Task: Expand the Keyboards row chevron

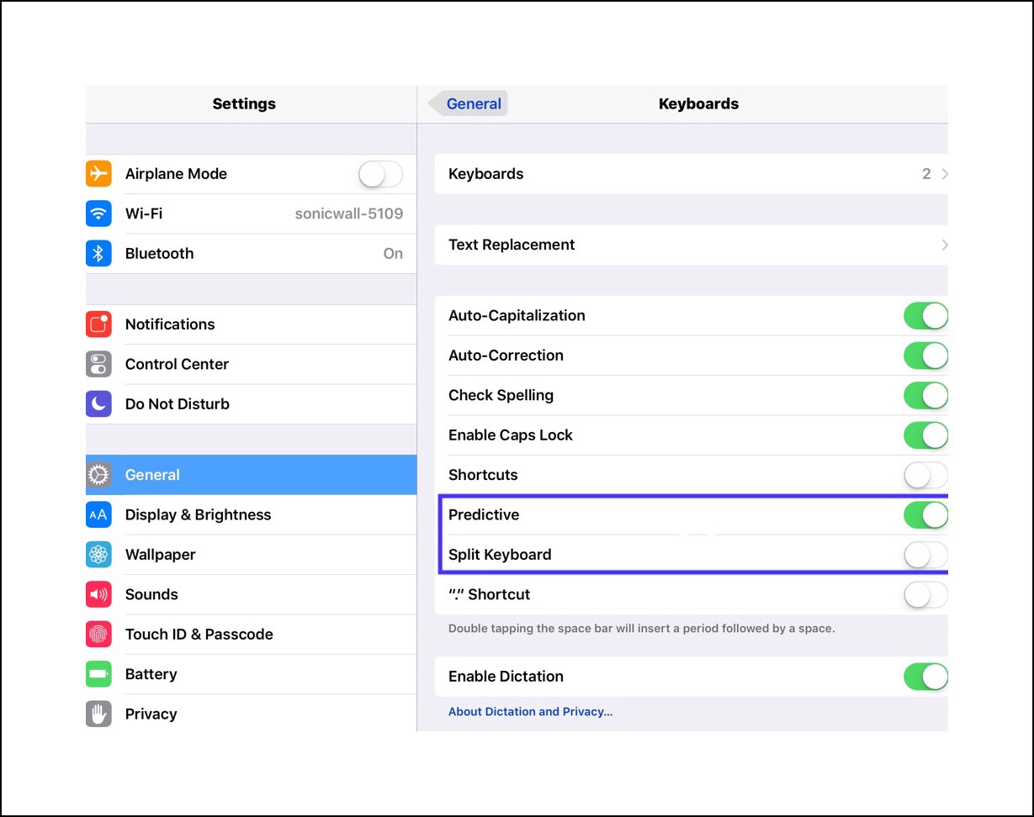Action: click(x=944, y=174)
